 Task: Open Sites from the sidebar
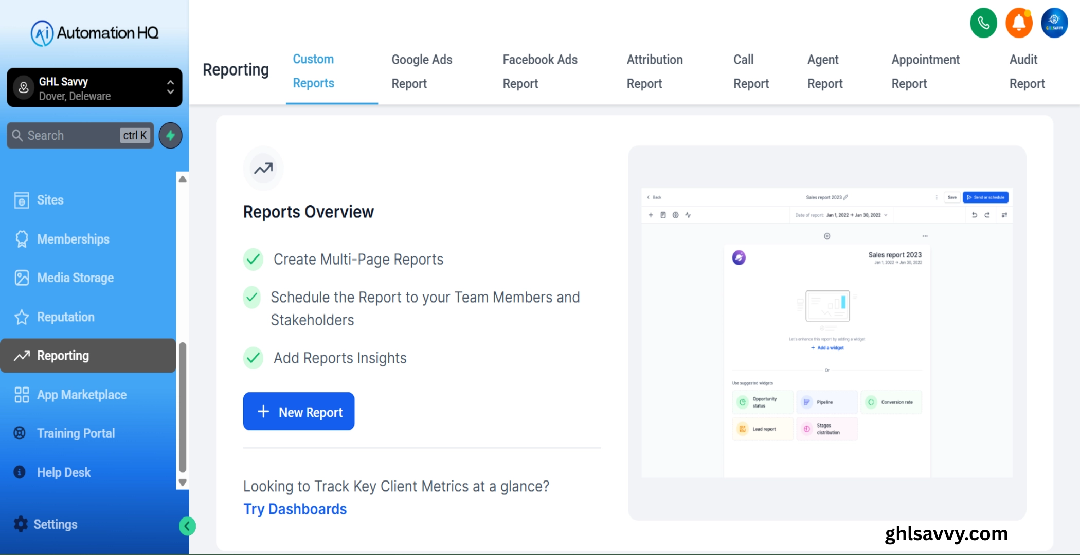tap(50, 200)
